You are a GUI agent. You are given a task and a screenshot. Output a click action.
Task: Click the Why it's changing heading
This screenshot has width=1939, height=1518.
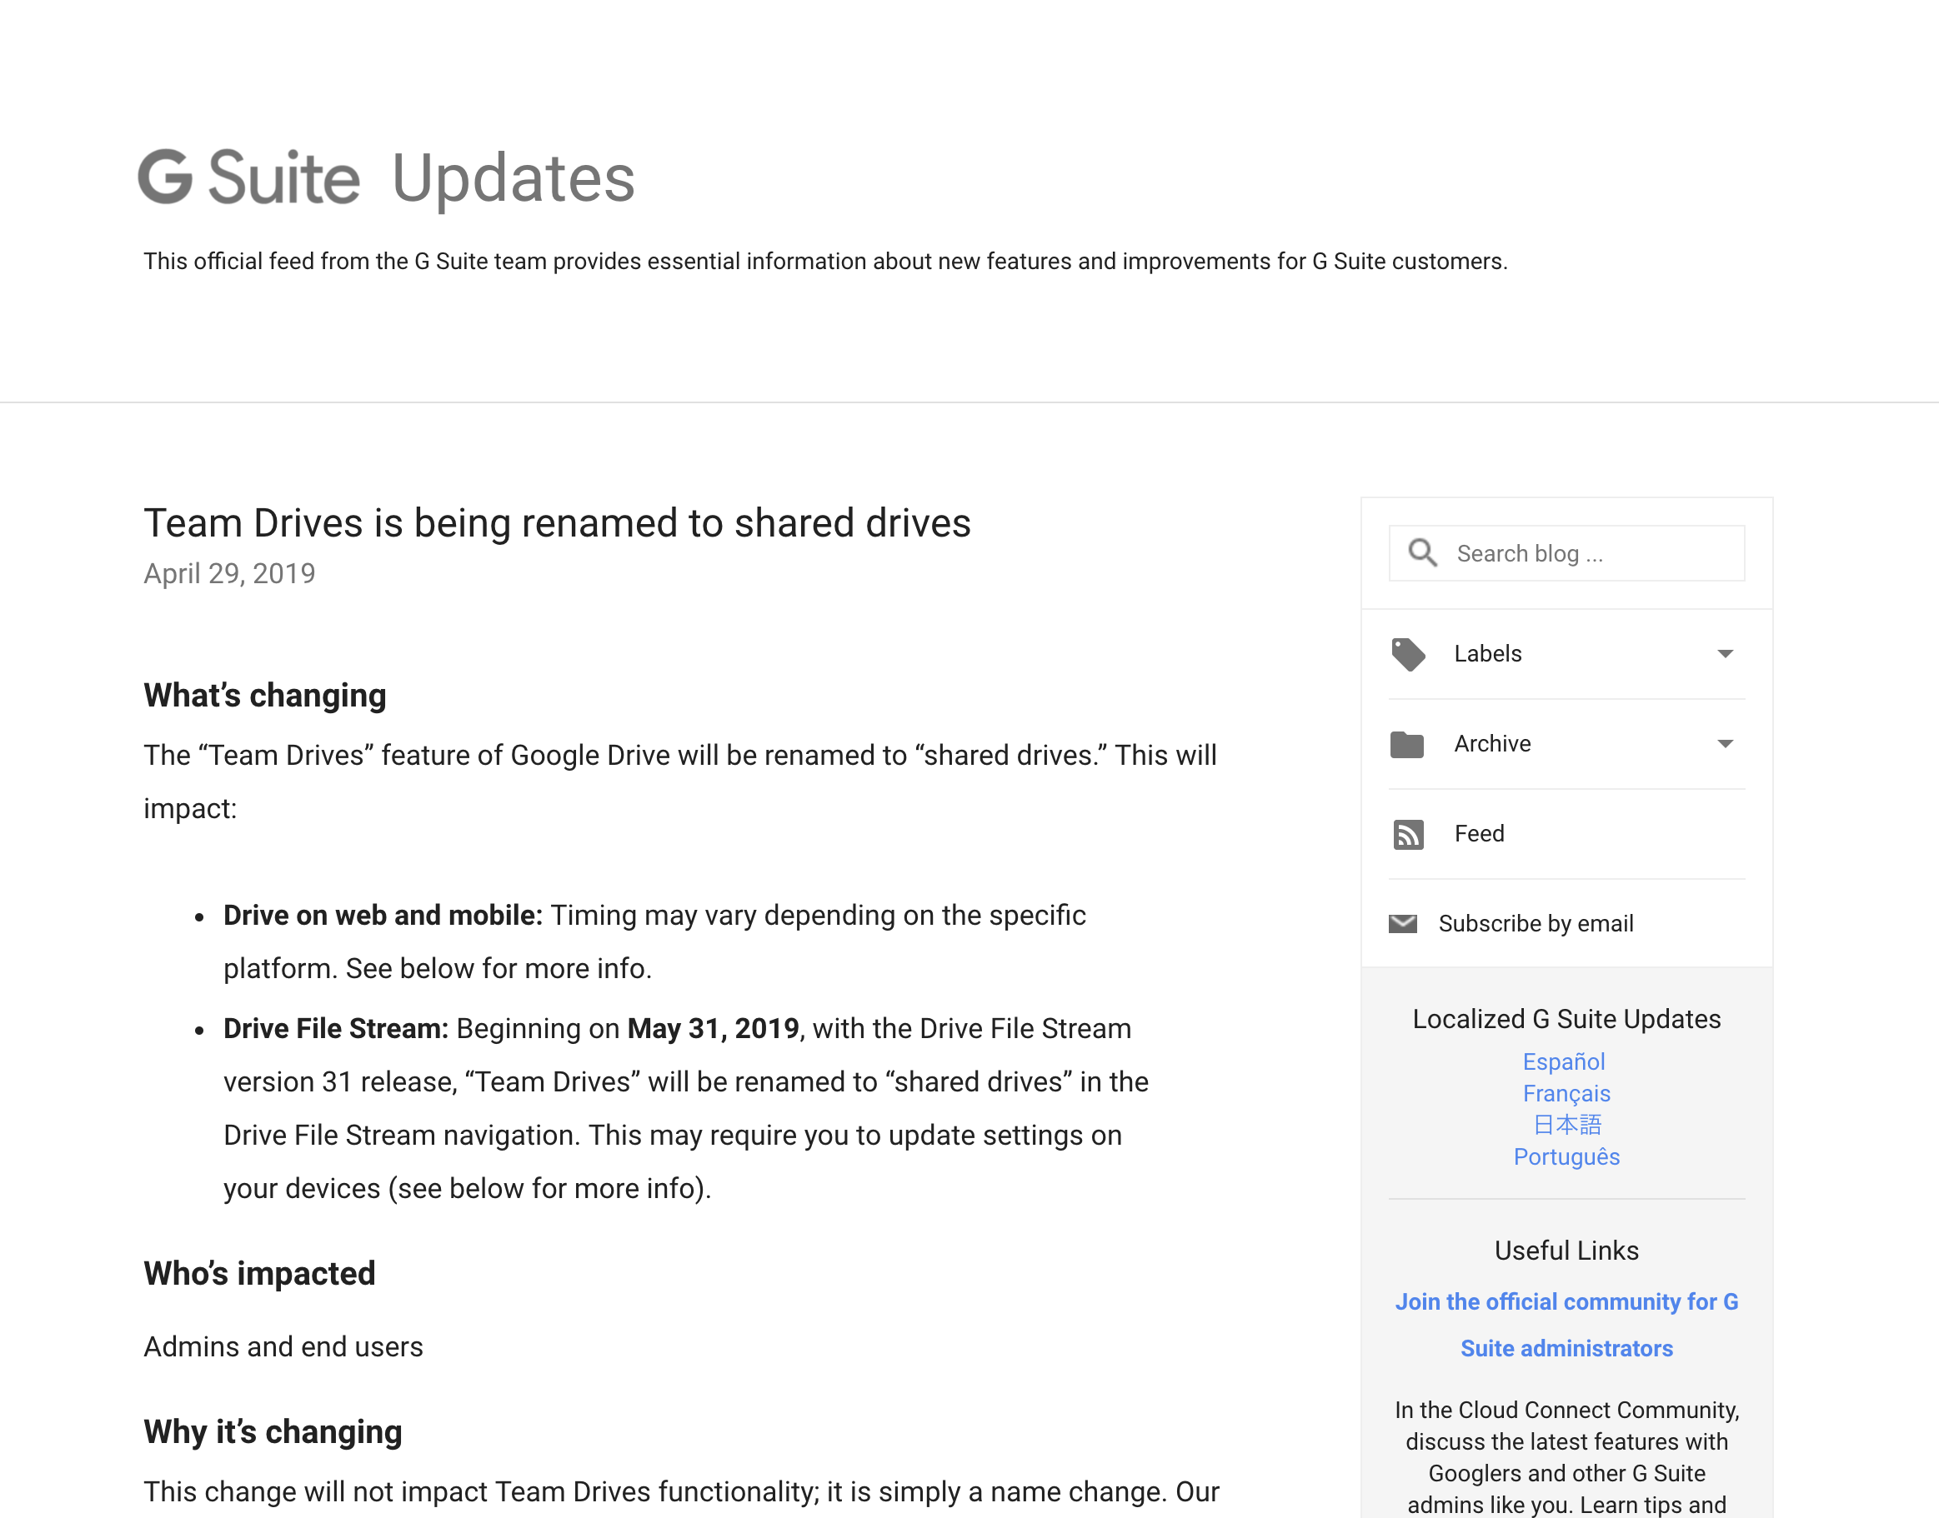pos(273,1432)
